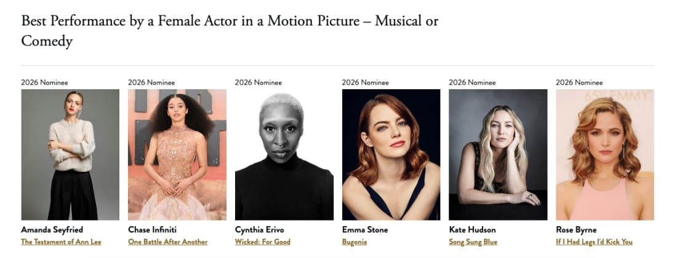Select the Rose Byrne nominee name
Viewport: 677px width, 258px height.
577,230
